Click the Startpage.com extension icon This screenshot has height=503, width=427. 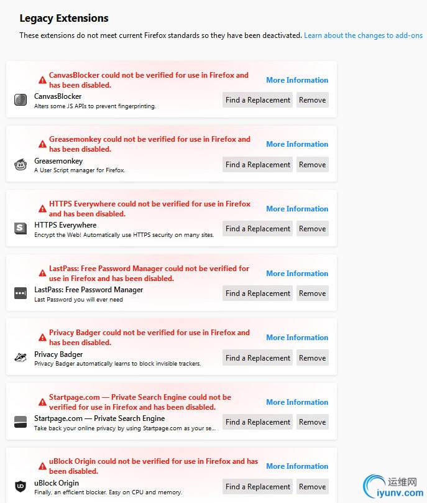pyautogui.click(x=21, y=422)
